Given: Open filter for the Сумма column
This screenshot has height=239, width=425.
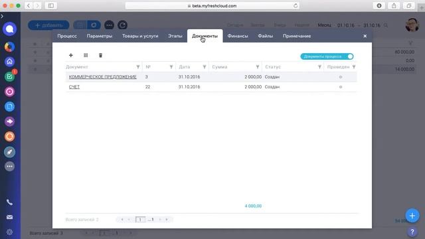Looking at the screenshot, I should pyautogui.click(x=258, y=67).
